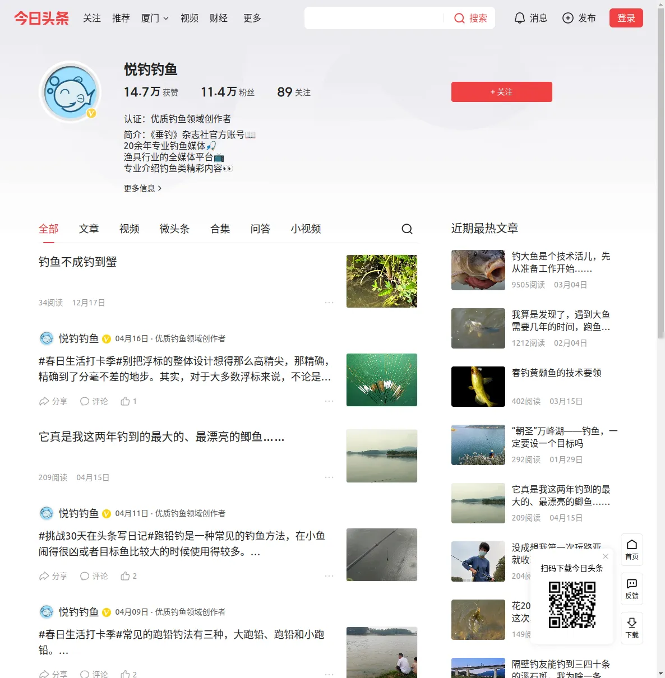Like the 04月11日 post
This screenshot has width=665, height=678.
pyautogui.click(x=128, y=576)
